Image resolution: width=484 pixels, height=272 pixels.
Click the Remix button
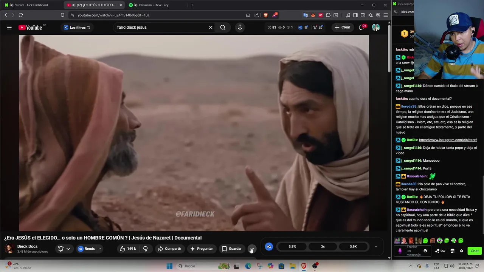tap(87, 249)
